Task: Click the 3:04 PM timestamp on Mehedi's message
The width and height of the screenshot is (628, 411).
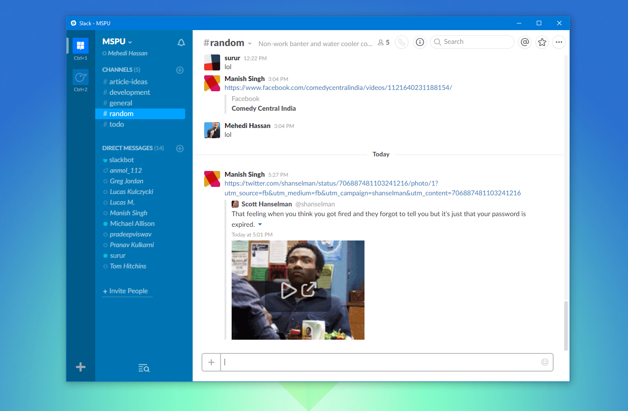Action: click(x=284, y=126)
